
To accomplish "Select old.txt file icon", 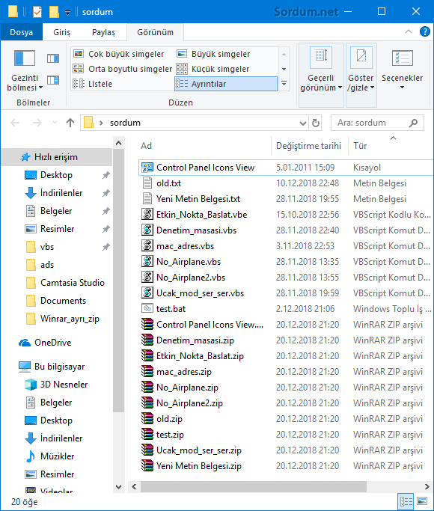I will point(147,183).
